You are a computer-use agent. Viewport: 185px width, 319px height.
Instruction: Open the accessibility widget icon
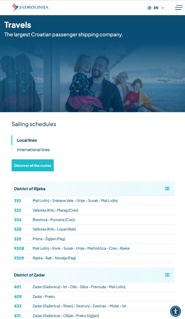click(x=176, y=311)
